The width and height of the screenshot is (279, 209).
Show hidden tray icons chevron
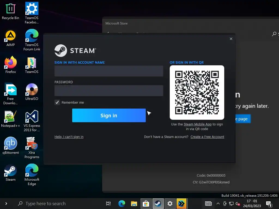point(218,204)
